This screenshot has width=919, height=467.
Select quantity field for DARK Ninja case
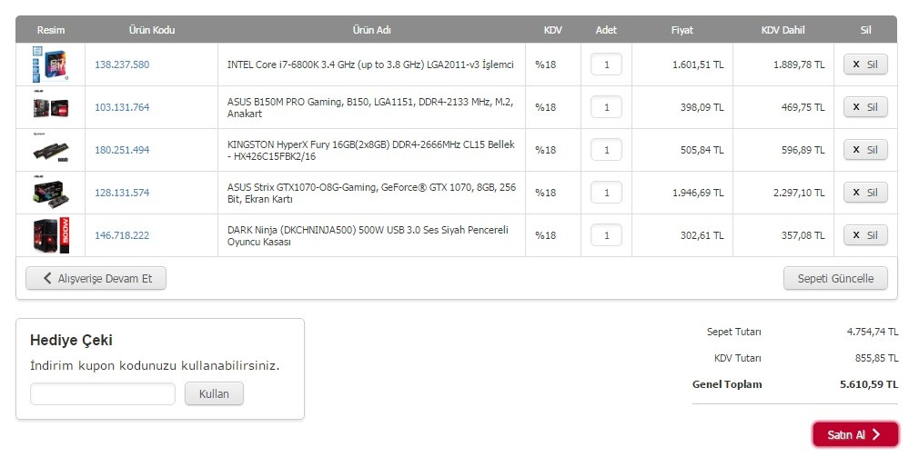click(606, 235)
